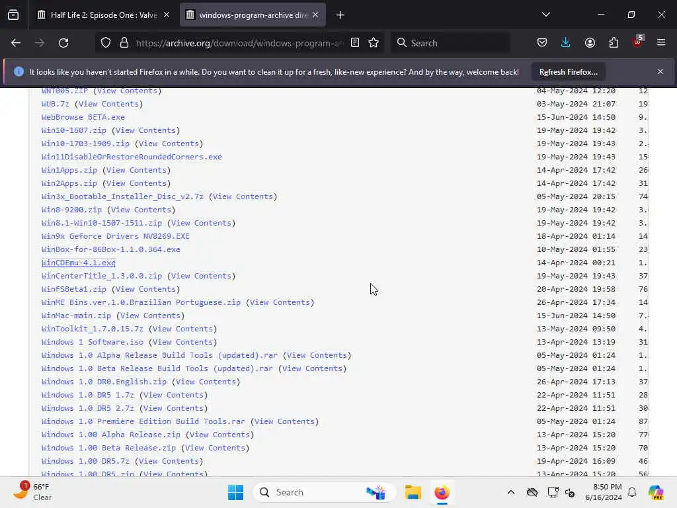Viewport: 677px width, 508px height.
Task: Download Win9x Geforce Drivers NV8269.EXE
Action: (115, 236)
